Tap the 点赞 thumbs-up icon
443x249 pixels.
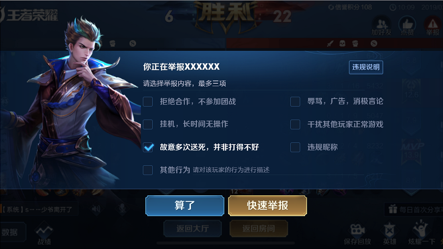pos(407,24)
